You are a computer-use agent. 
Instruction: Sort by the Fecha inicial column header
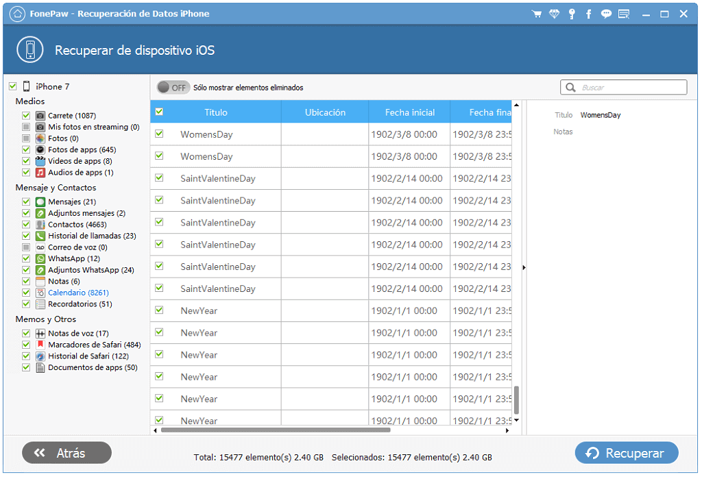pyautogui.click(x=410, y=112)
